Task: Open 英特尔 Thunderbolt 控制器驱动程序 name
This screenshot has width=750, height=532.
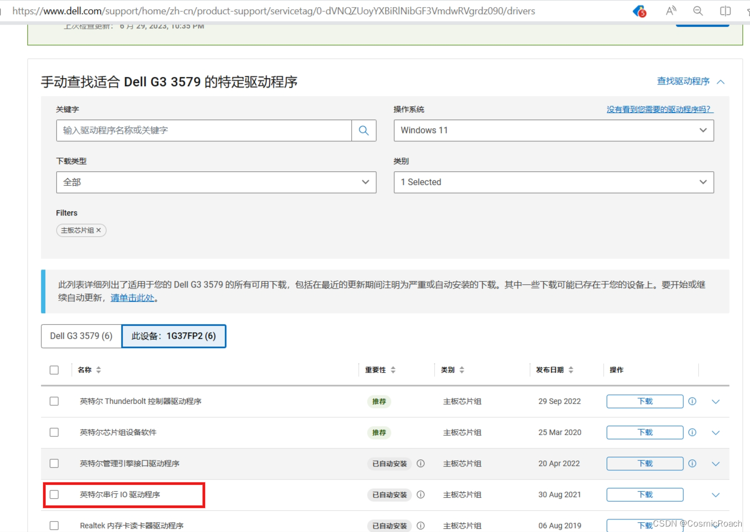Action: tap(141, 401)
